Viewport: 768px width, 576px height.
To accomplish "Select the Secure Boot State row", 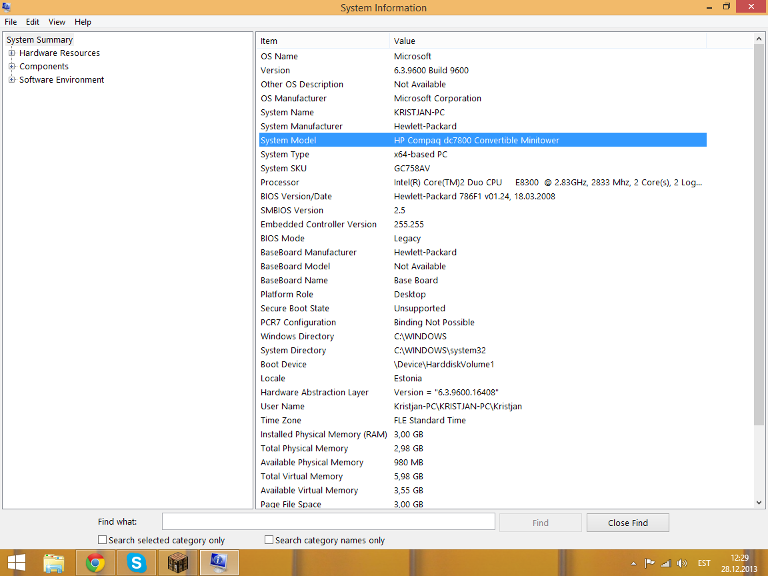I will coord(483,308).
